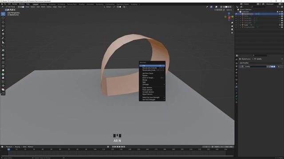Screen dimensions: 284x159
Task: Toggle visibility eye for BezierCurve row
Action: pyautogui.click(x=280, y=14)
